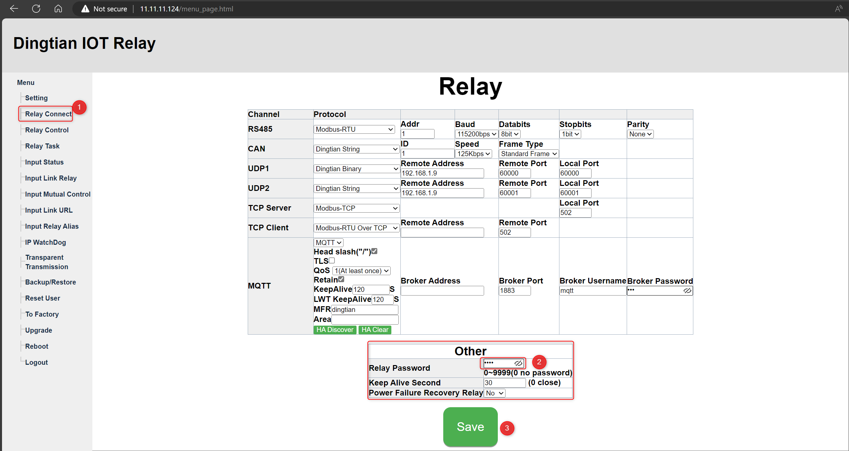Show the Broker Password with the eye icon

(688, 291)
